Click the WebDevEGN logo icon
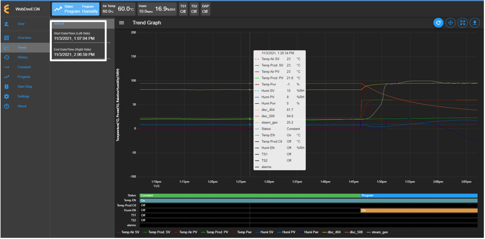Image resolution: width=485 pixels, height=239 pixels. (x=6, y=9)
